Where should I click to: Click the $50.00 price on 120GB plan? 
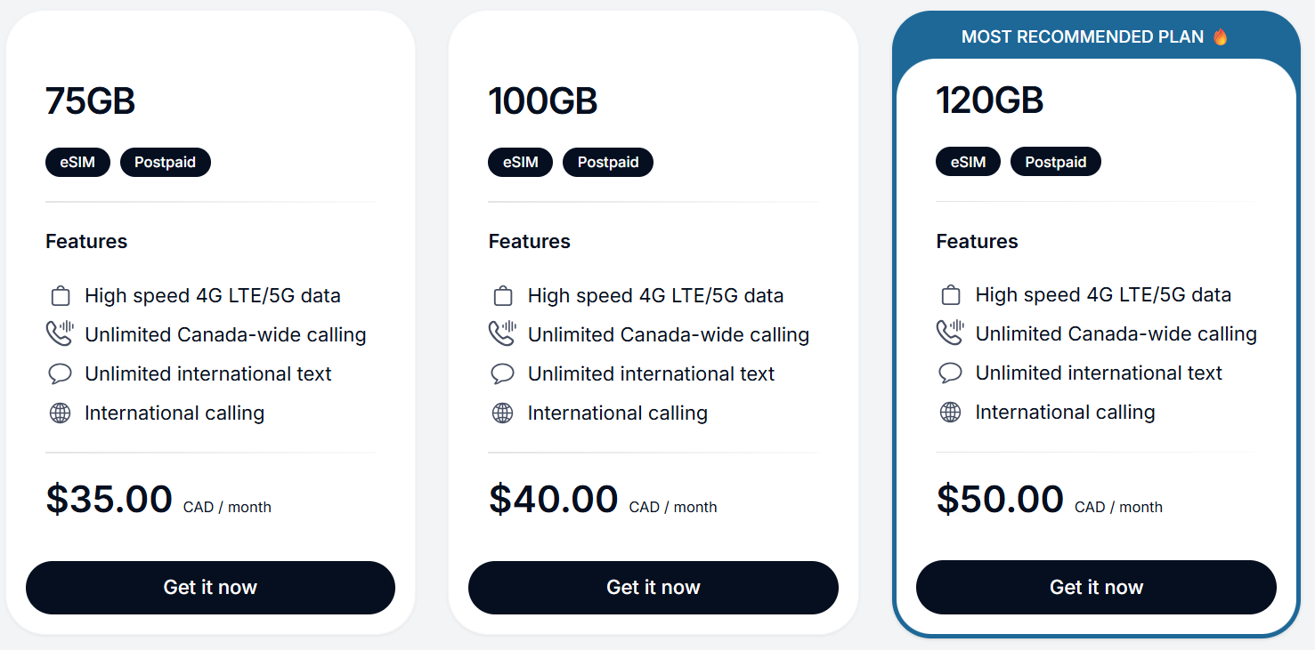999,500
